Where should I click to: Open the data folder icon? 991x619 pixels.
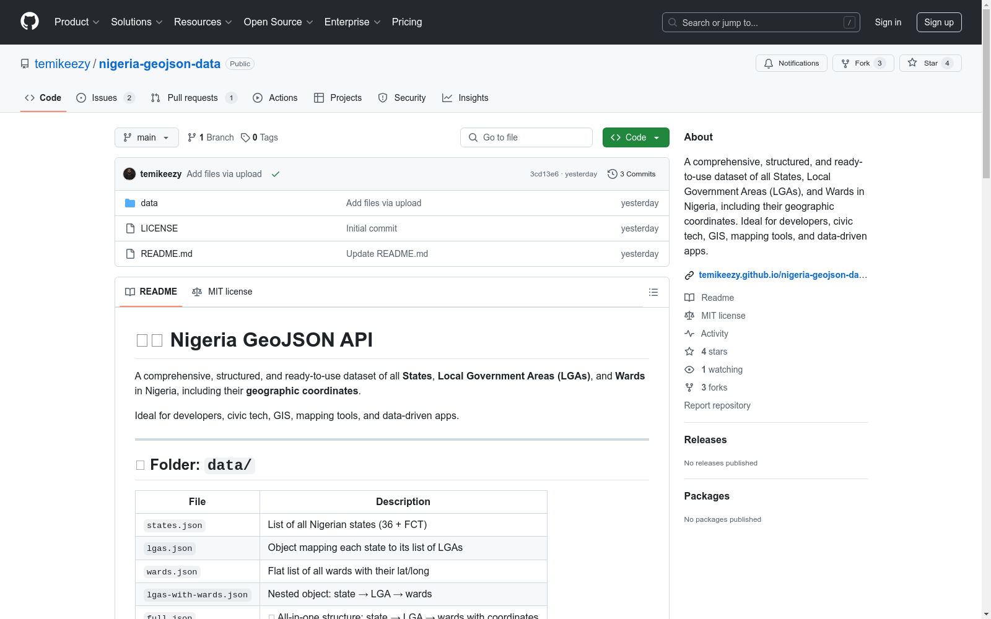click(x=130, y=203)
